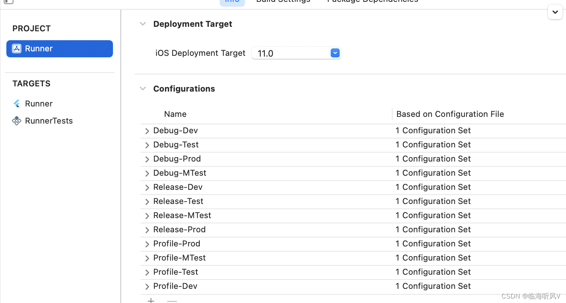Click Debug-Test's 1 Configuration Set cell

click(x=433, y=145)
